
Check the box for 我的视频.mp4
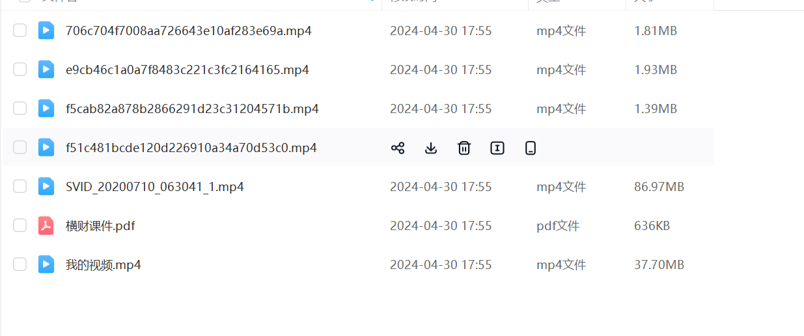tap(20, 264)
